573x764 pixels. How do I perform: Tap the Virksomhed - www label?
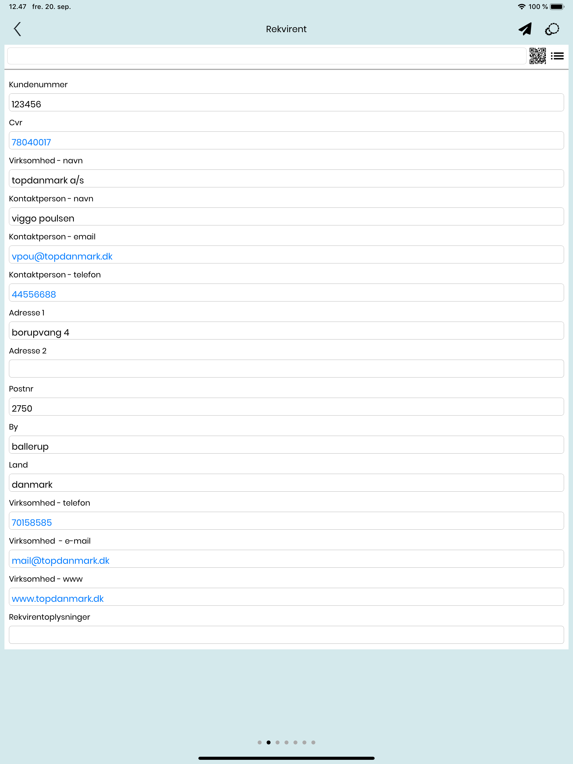(x=46, y=579)
